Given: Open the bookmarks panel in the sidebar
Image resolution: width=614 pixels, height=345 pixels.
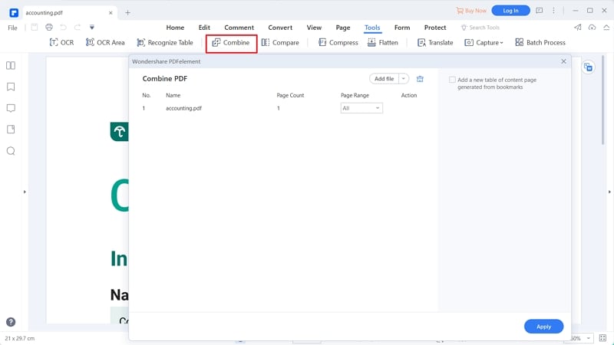Looking at the screenshot, I should (x=11, y=87).
